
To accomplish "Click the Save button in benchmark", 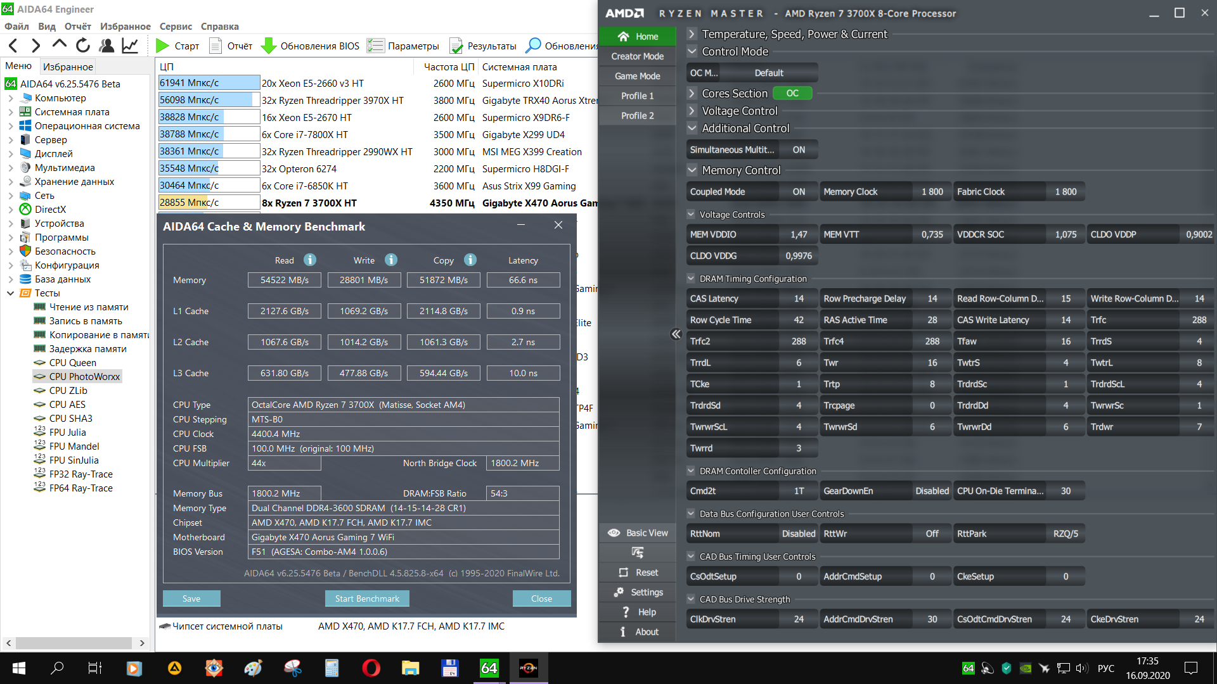I will coord(191,598).
